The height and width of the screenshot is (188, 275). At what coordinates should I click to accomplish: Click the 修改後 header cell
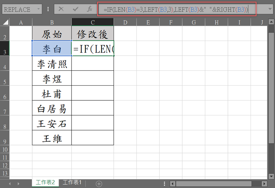tap(92, 33)
